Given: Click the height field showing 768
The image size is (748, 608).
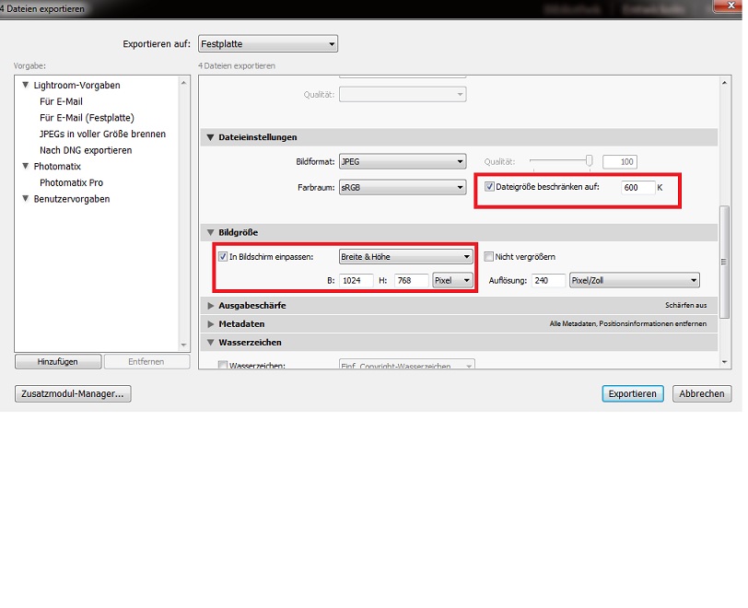Looking at the screenshot, I should 411,281.
